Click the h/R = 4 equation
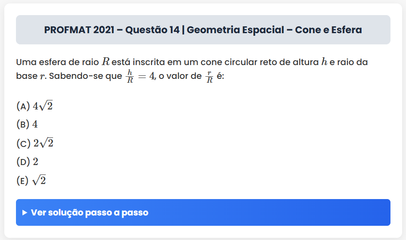This screenshot has height=240, width=406. (x=140, y=77)
